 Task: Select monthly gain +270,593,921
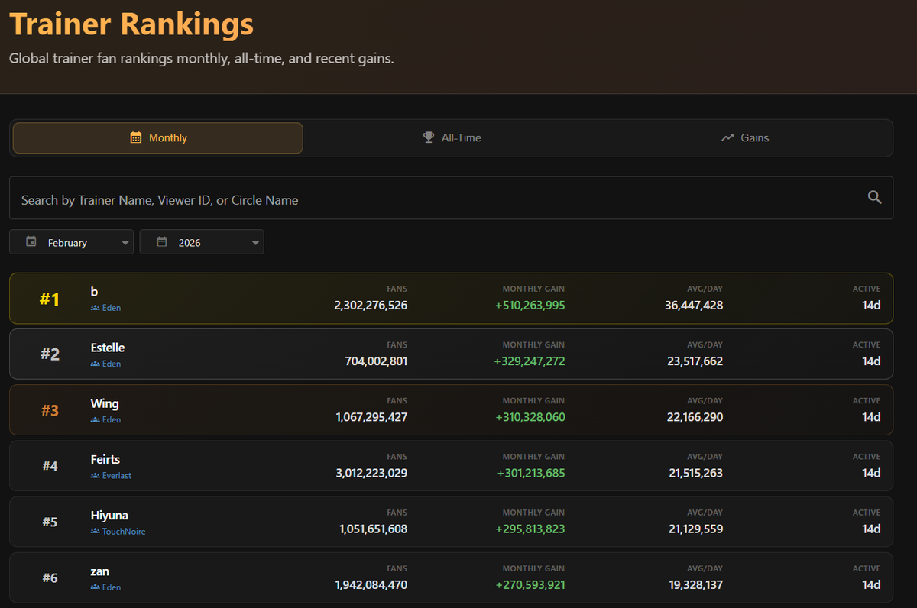pos(530,584)
